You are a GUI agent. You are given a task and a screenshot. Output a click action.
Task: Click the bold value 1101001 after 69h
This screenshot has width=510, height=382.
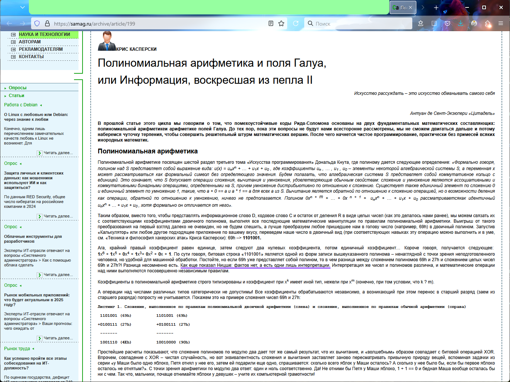(x=252, y=238)
